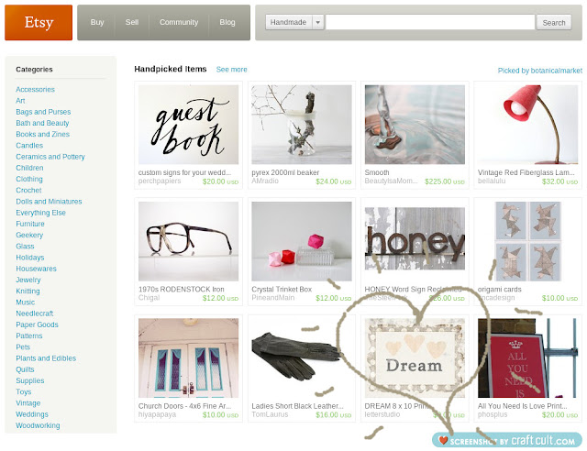Open the Buy menu
Screen dimensions: 587x451
tap(97, 22)
